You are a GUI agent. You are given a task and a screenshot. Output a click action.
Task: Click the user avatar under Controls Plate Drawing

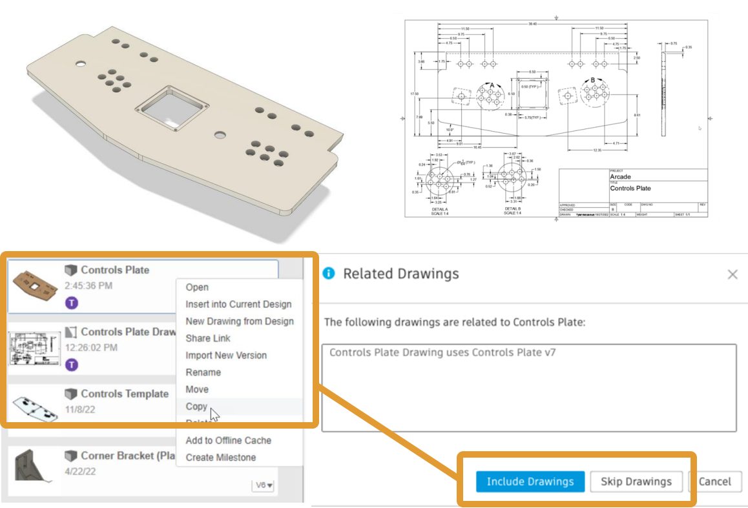coord(72,365)
